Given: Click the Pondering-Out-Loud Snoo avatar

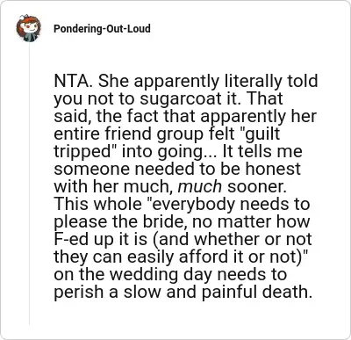Looking at the screenshot, I should click(28, 28).
